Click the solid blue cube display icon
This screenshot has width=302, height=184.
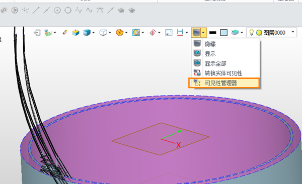point(87,33)
